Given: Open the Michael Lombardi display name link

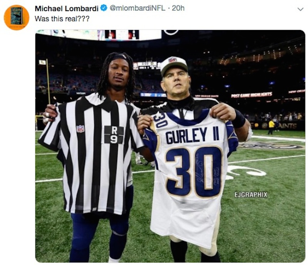Looking at the screenshot, I should pos(67,8).
